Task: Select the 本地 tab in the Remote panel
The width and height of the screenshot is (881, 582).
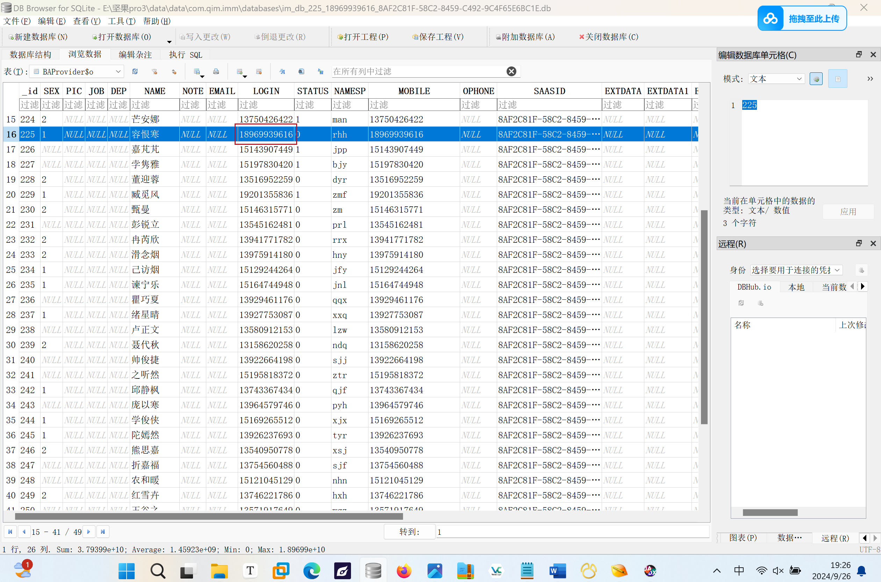Action: (x=796, y=287)
